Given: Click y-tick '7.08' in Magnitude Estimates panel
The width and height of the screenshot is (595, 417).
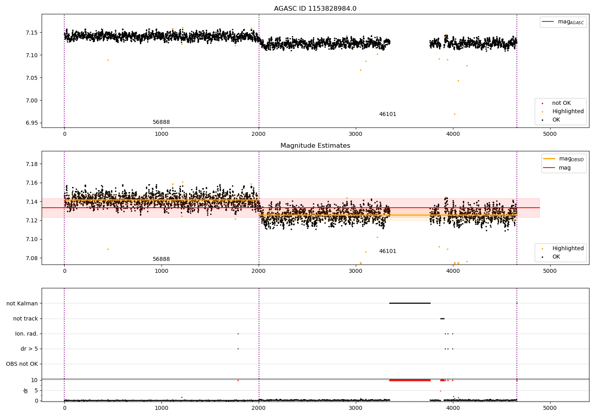Looking at the screenshot, I should pos(32,258).
